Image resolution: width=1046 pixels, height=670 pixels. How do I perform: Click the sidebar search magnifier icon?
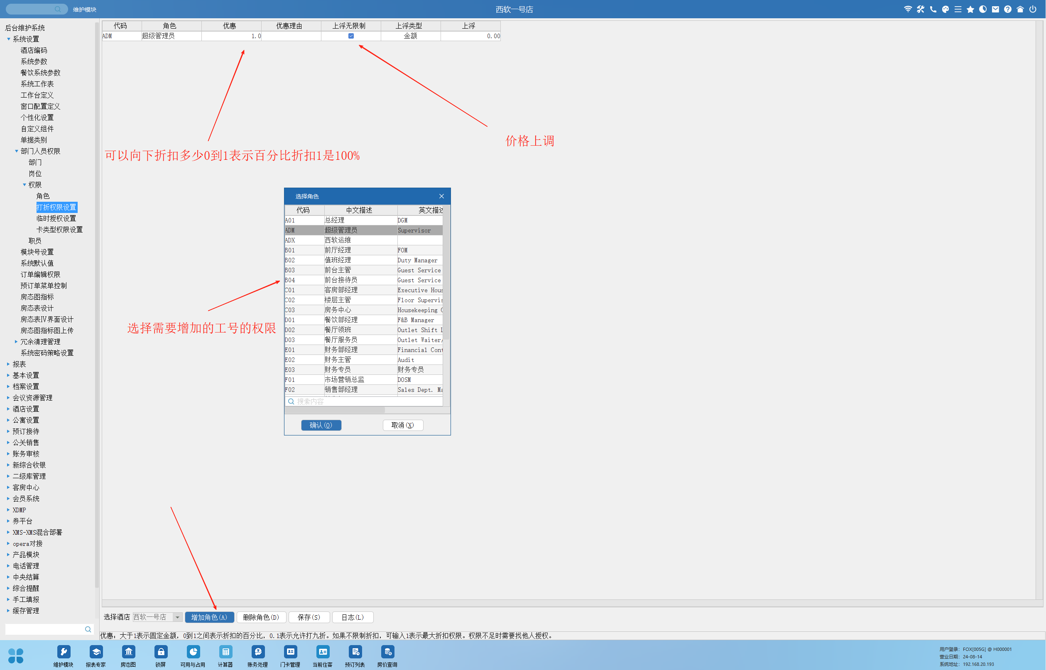pos(88,630)
